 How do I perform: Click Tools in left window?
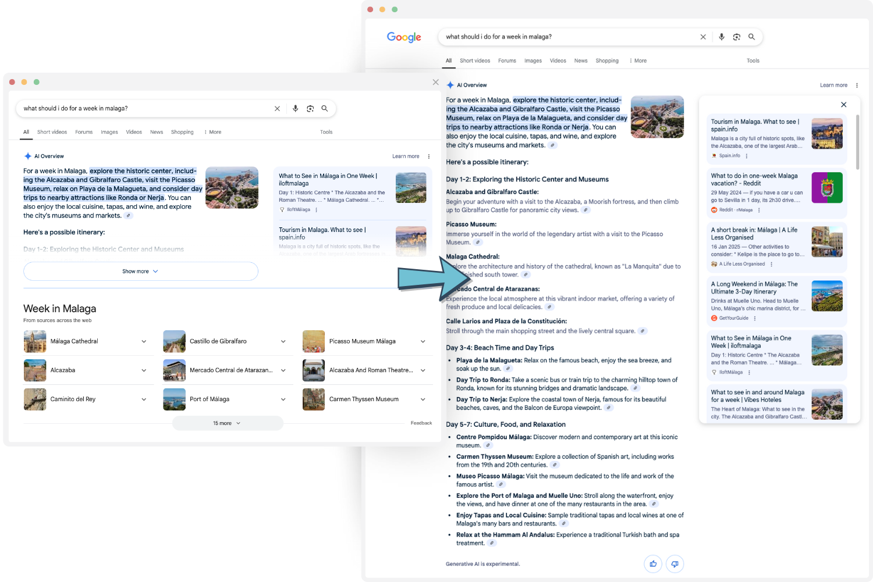point(327,132)
